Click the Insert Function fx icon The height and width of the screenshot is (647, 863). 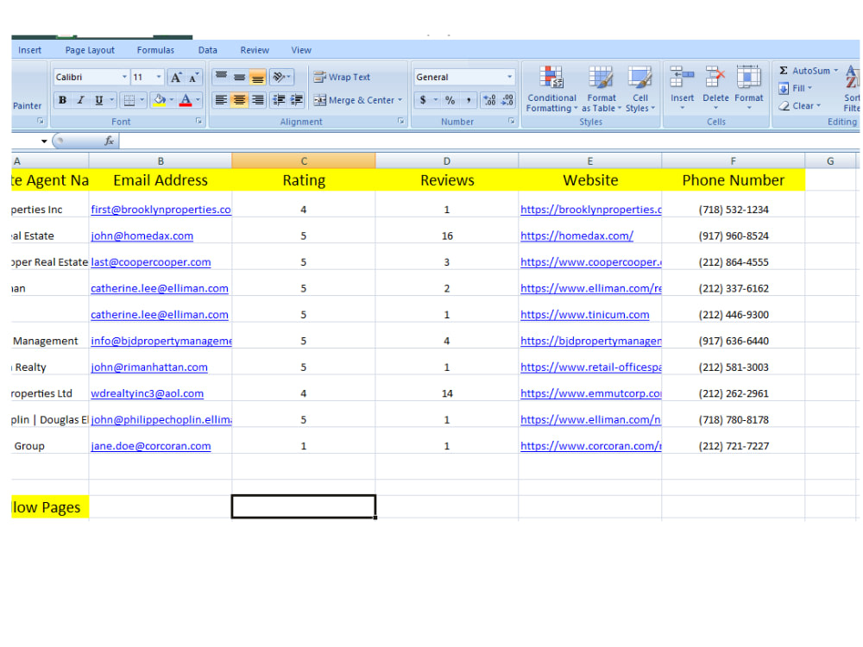pos(109,141)
